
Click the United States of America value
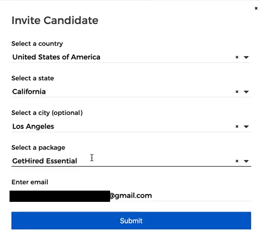click(56, 57)
